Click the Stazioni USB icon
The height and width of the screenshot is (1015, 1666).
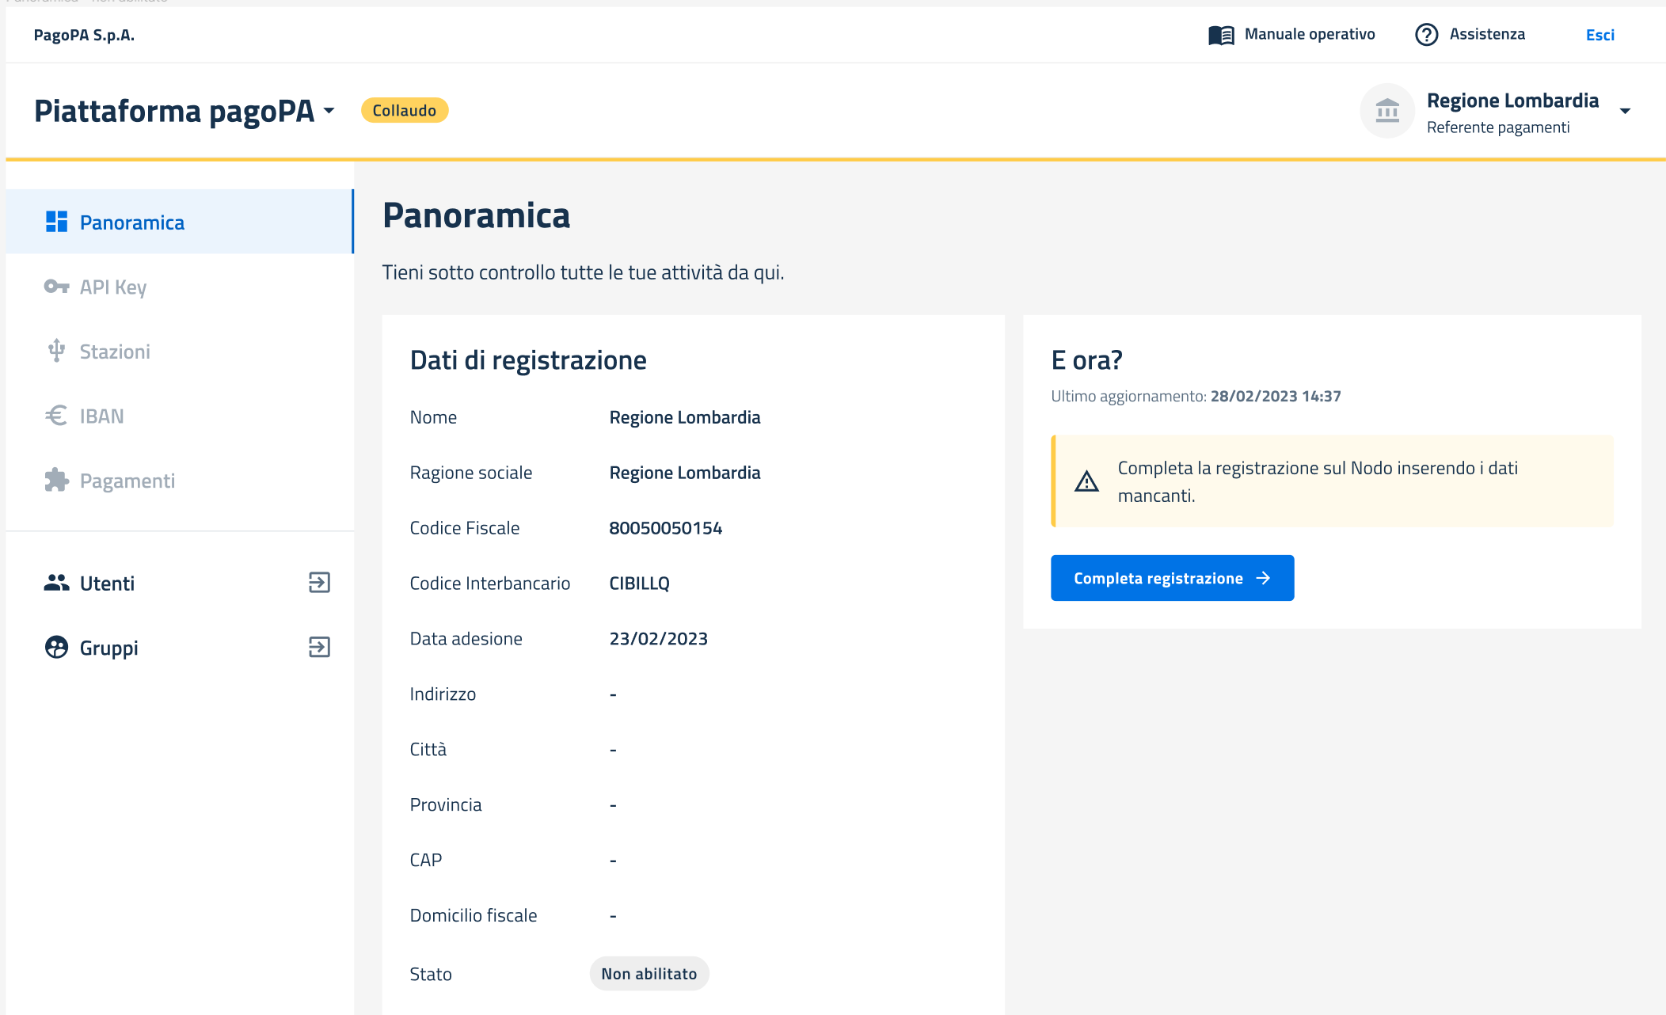click(56, 351)
